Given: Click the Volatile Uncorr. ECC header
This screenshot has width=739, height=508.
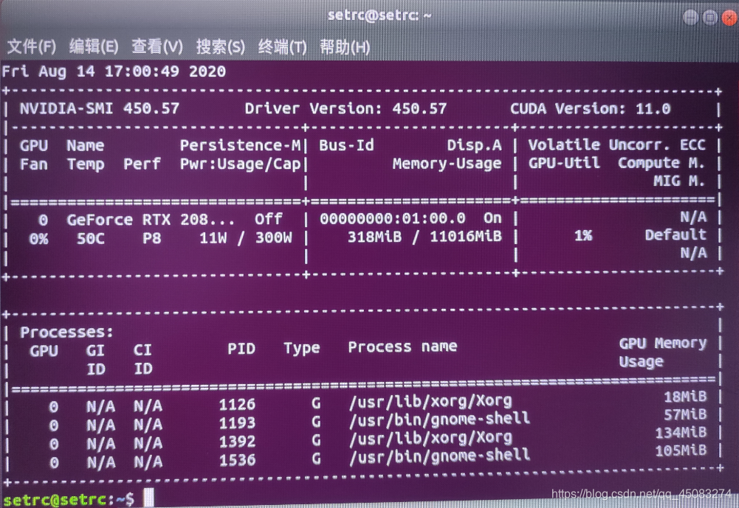Looking at the screenshot, I should [616, 145].
